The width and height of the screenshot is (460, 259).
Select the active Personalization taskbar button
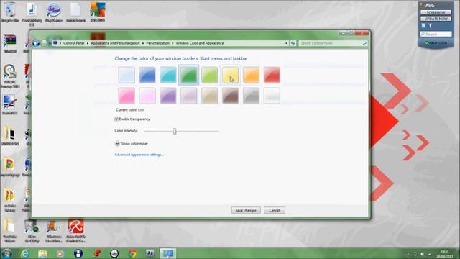(x=168, y=253)
